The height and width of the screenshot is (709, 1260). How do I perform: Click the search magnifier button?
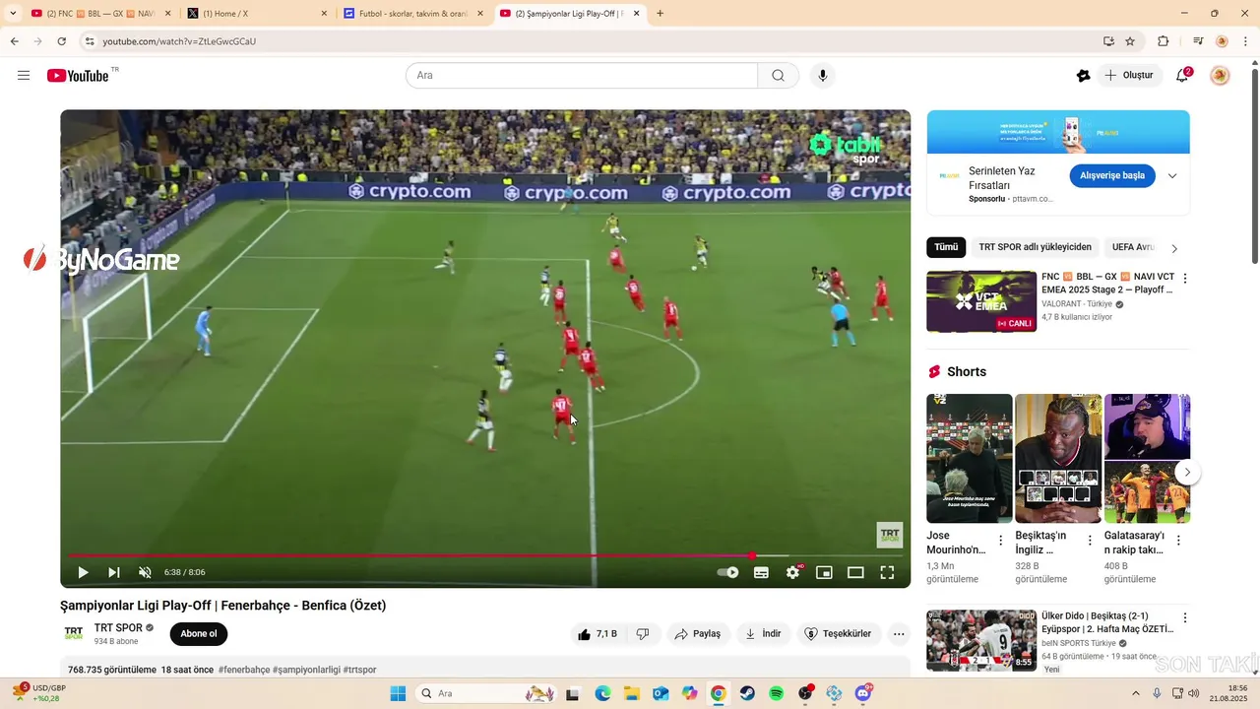pos(778,76)
